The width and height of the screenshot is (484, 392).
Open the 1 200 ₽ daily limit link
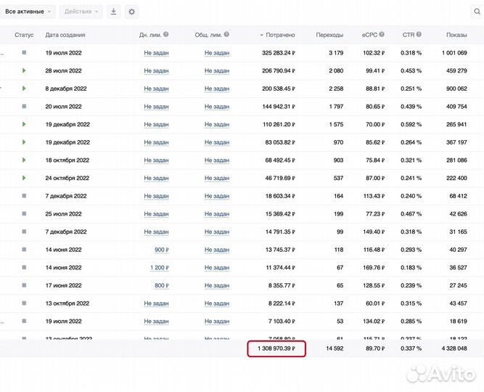pos(159,268)
